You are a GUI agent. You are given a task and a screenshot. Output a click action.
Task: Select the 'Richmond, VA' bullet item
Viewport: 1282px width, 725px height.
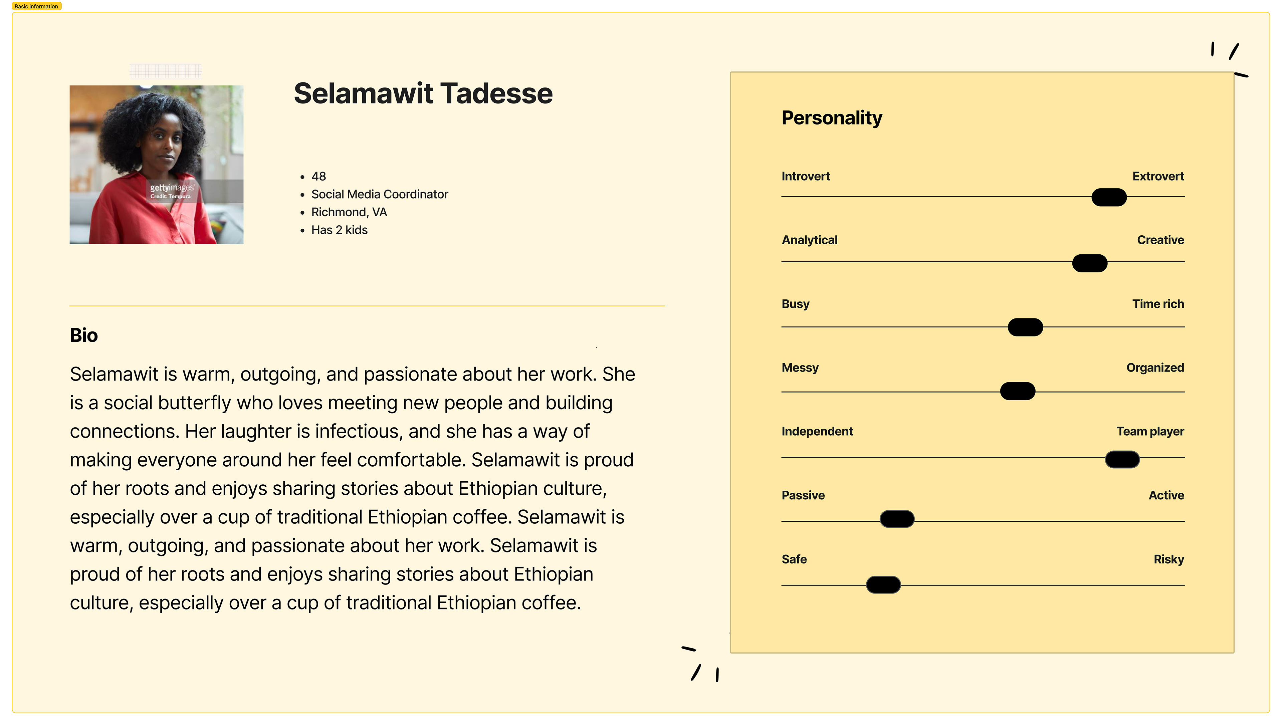tap(349, 212)
